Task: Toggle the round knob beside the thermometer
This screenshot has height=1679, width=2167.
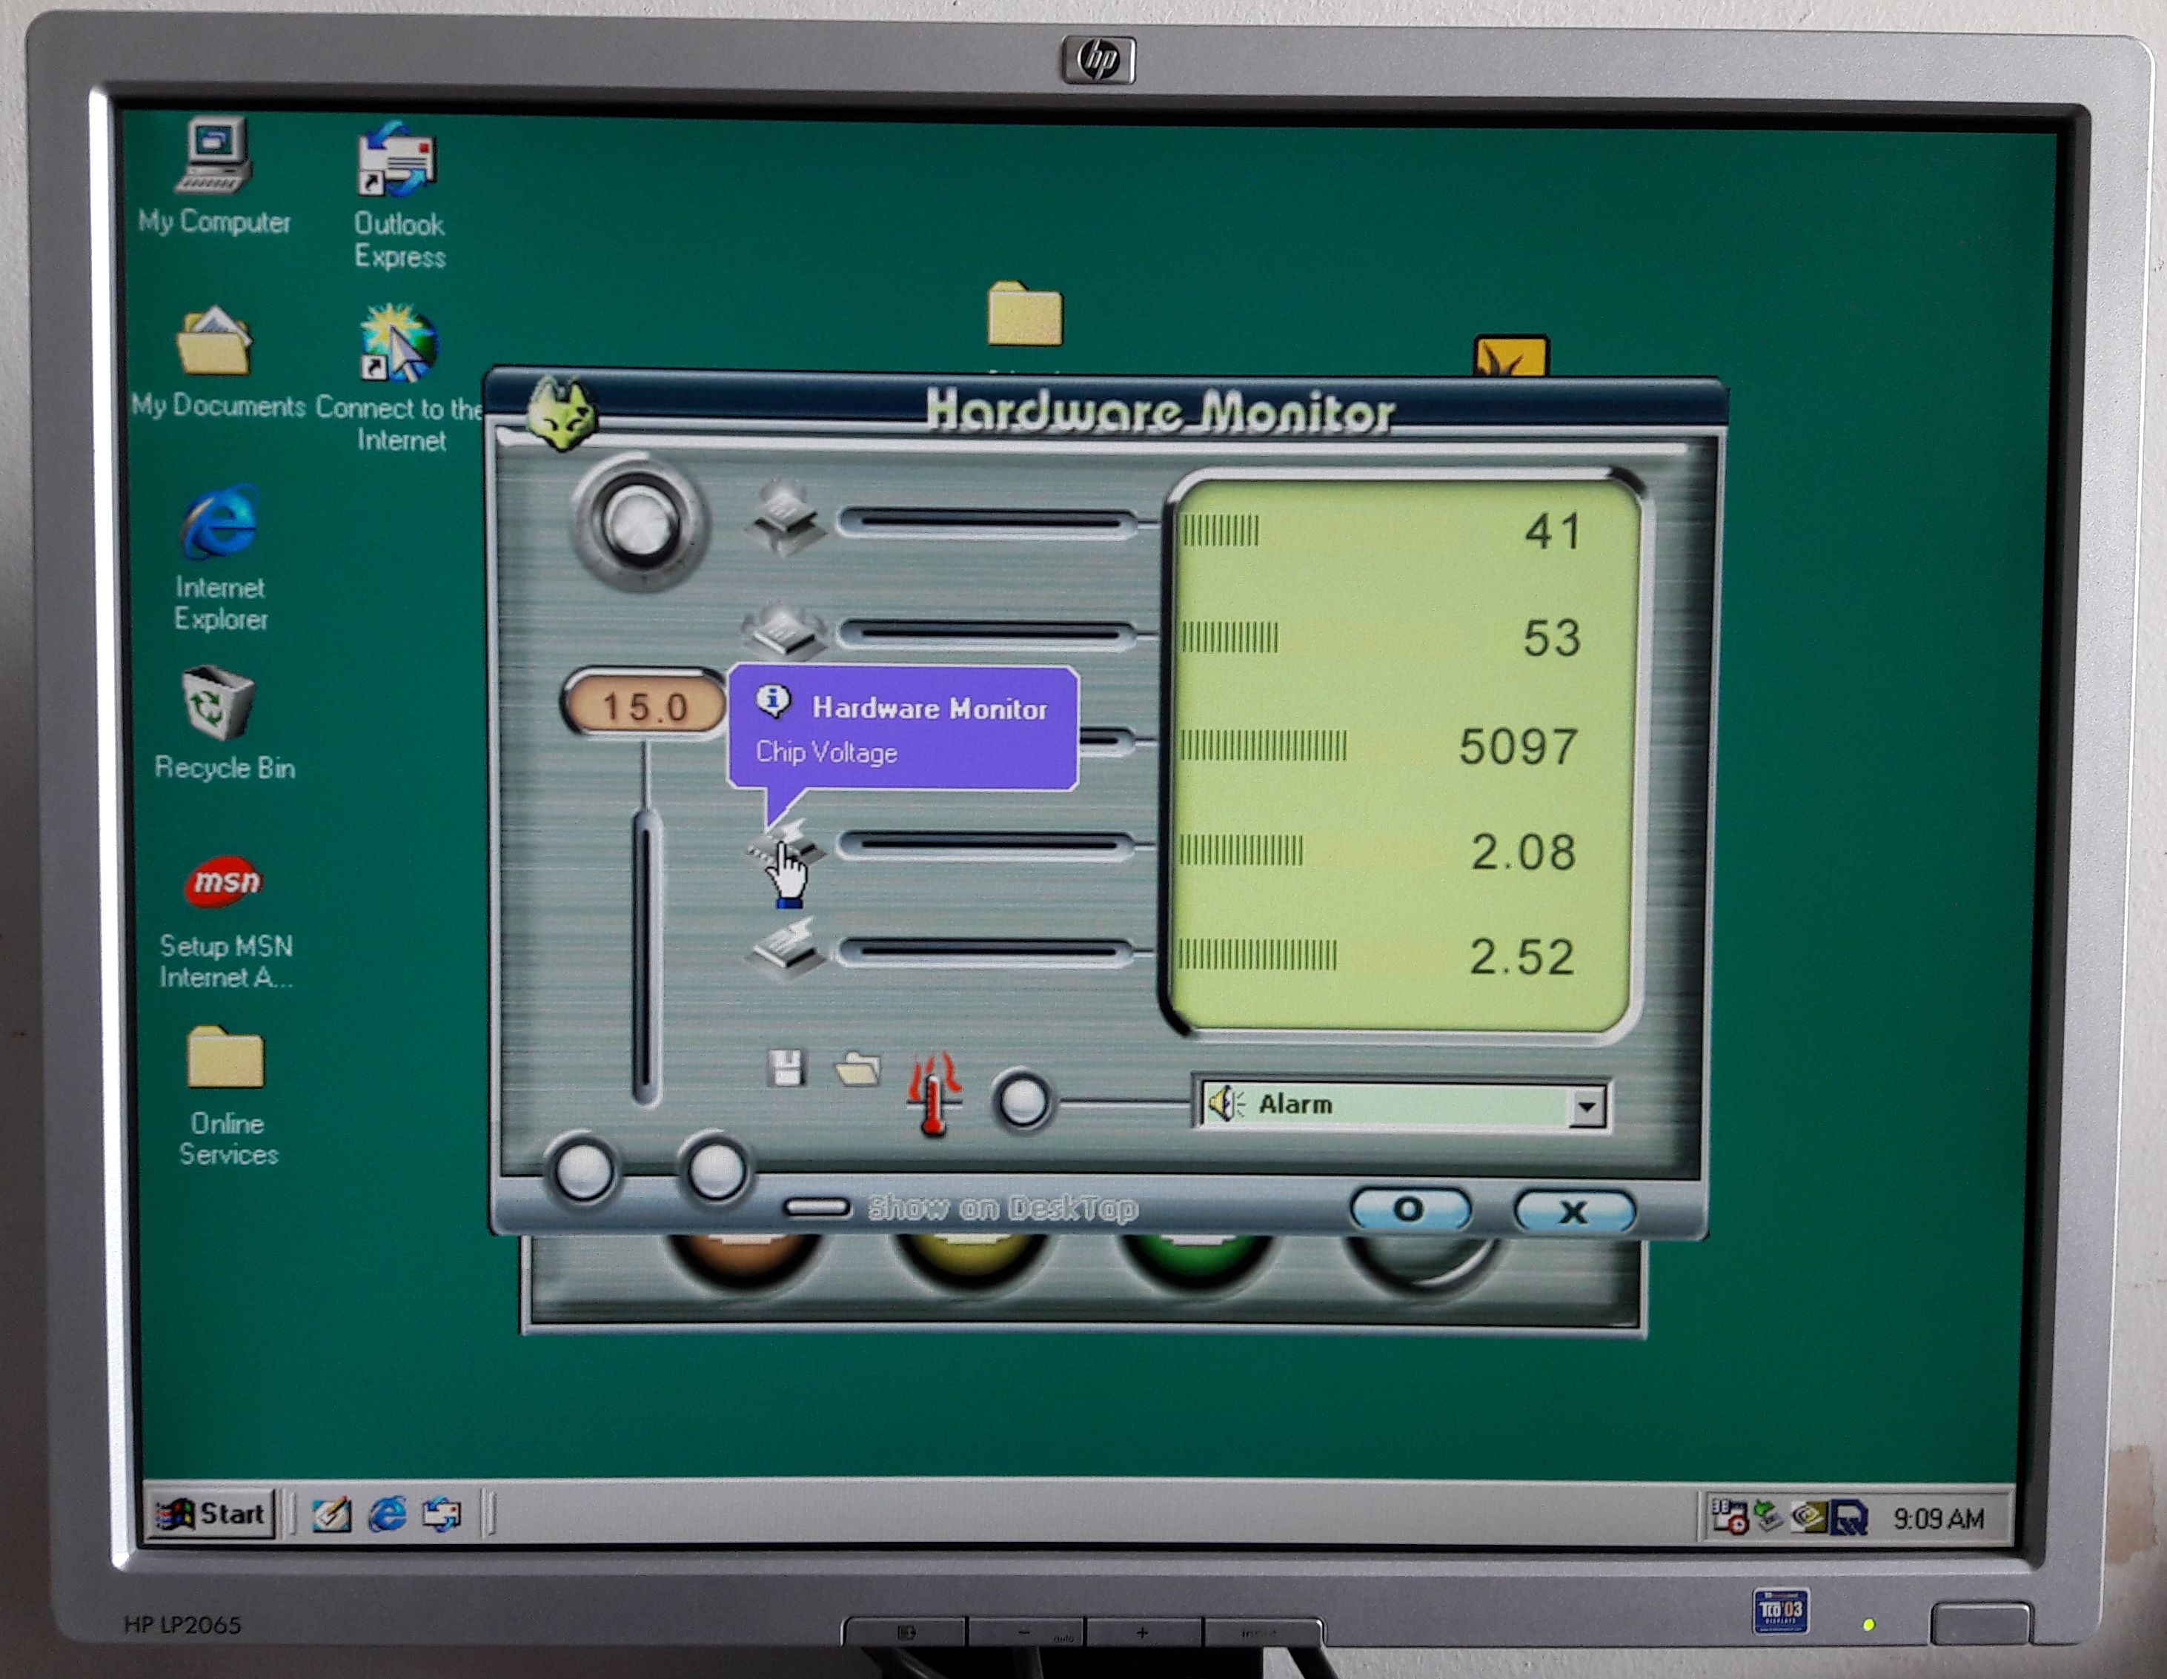Action: pos(1023,1102)
